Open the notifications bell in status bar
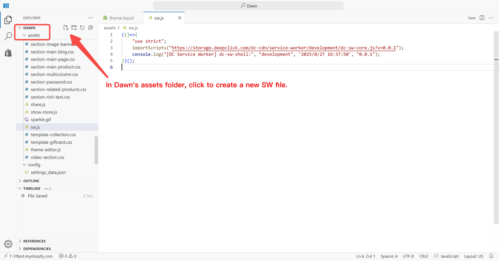 [x=491, y=256]
